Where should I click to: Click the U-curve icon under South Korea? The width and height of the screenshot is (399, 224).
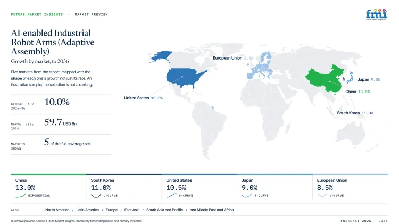point(96,195)
